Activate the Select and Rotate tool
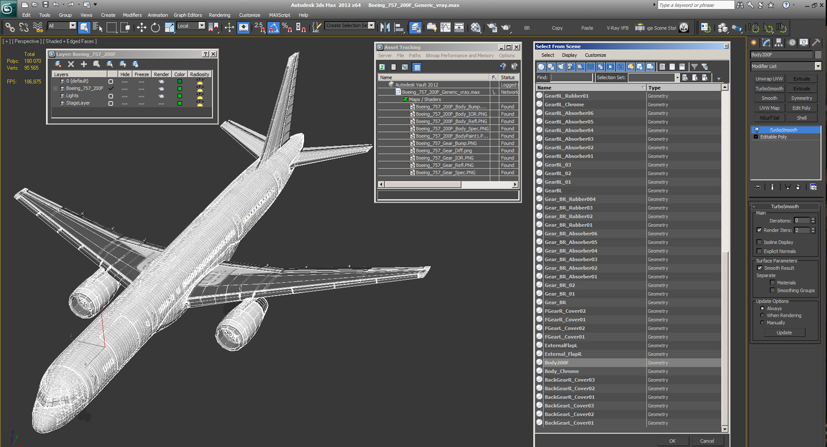The width and height of the screenshot is (827, 447). click(x=155, y=27)
